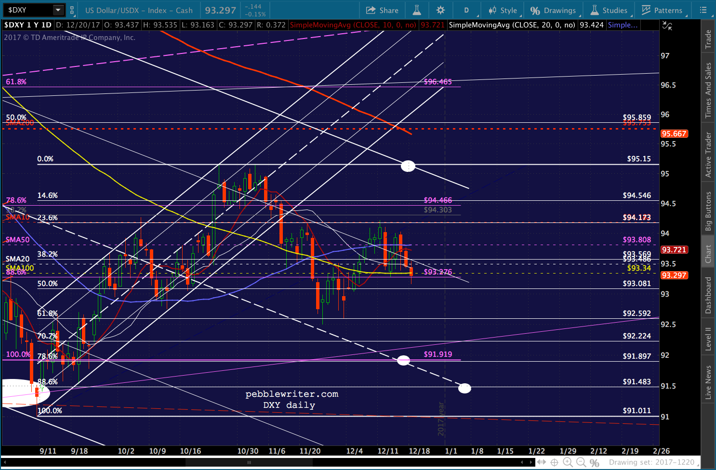
Task: Click the $94.546 level label
Action: pyautogui.click(x=636, y=196)
